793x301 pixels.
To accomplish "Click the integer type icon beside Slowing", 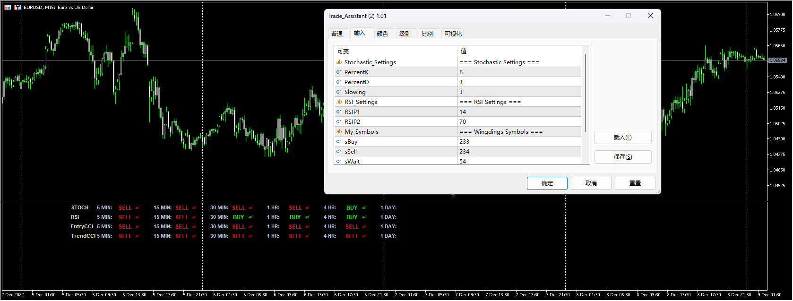I will (339, 92).
